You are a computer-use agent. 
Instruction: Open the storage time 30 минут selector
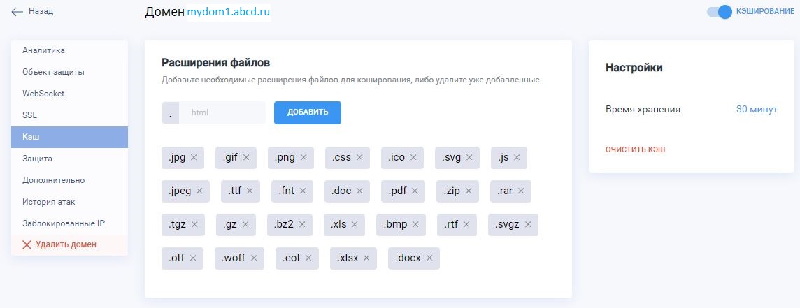[757, 110]
